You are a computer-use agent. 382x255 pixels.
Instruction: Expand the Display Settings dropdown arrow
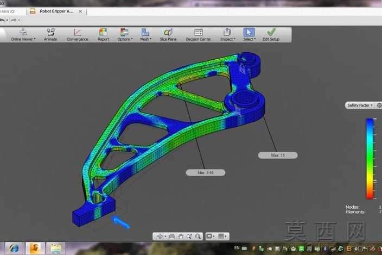point(214,236)
